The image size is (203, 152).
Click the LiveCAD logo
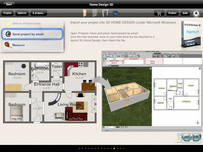pos(188,138)
